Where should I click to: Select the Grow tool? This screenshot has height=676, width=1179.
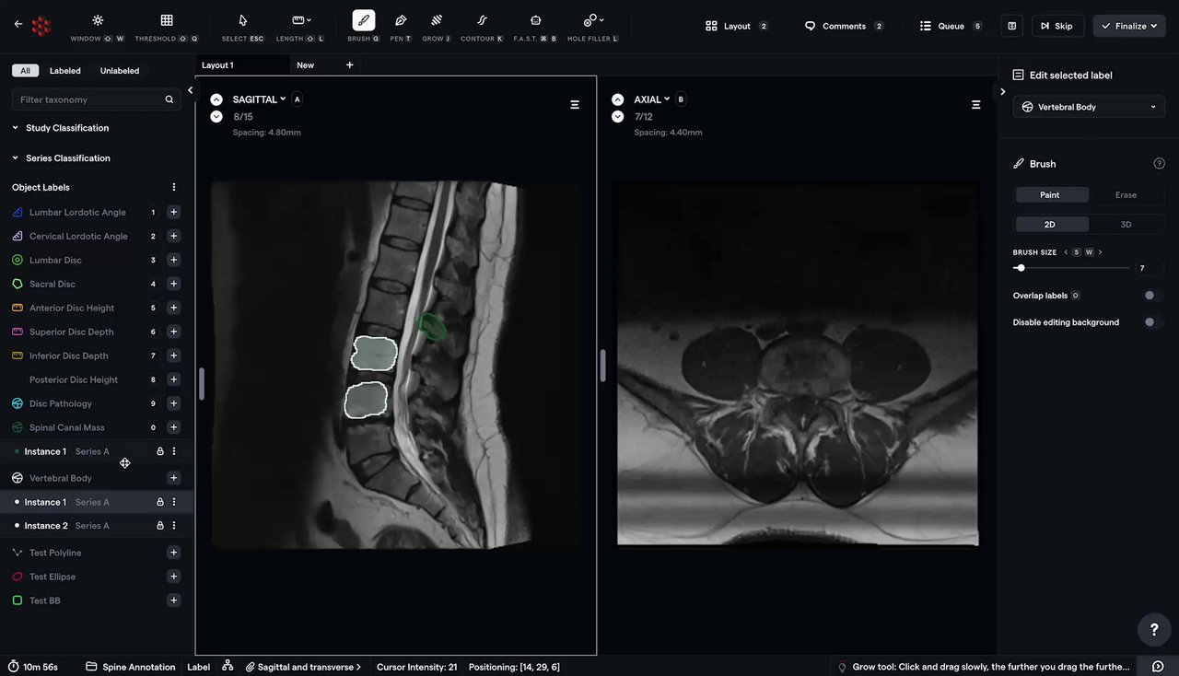point(437,26)
